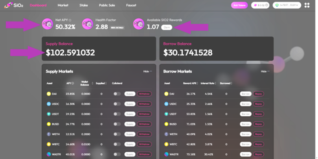This screenshot has height=159, width=318.
Task: Click the WASTR token icon in Supply Markets
Action: tap(49, 154)
